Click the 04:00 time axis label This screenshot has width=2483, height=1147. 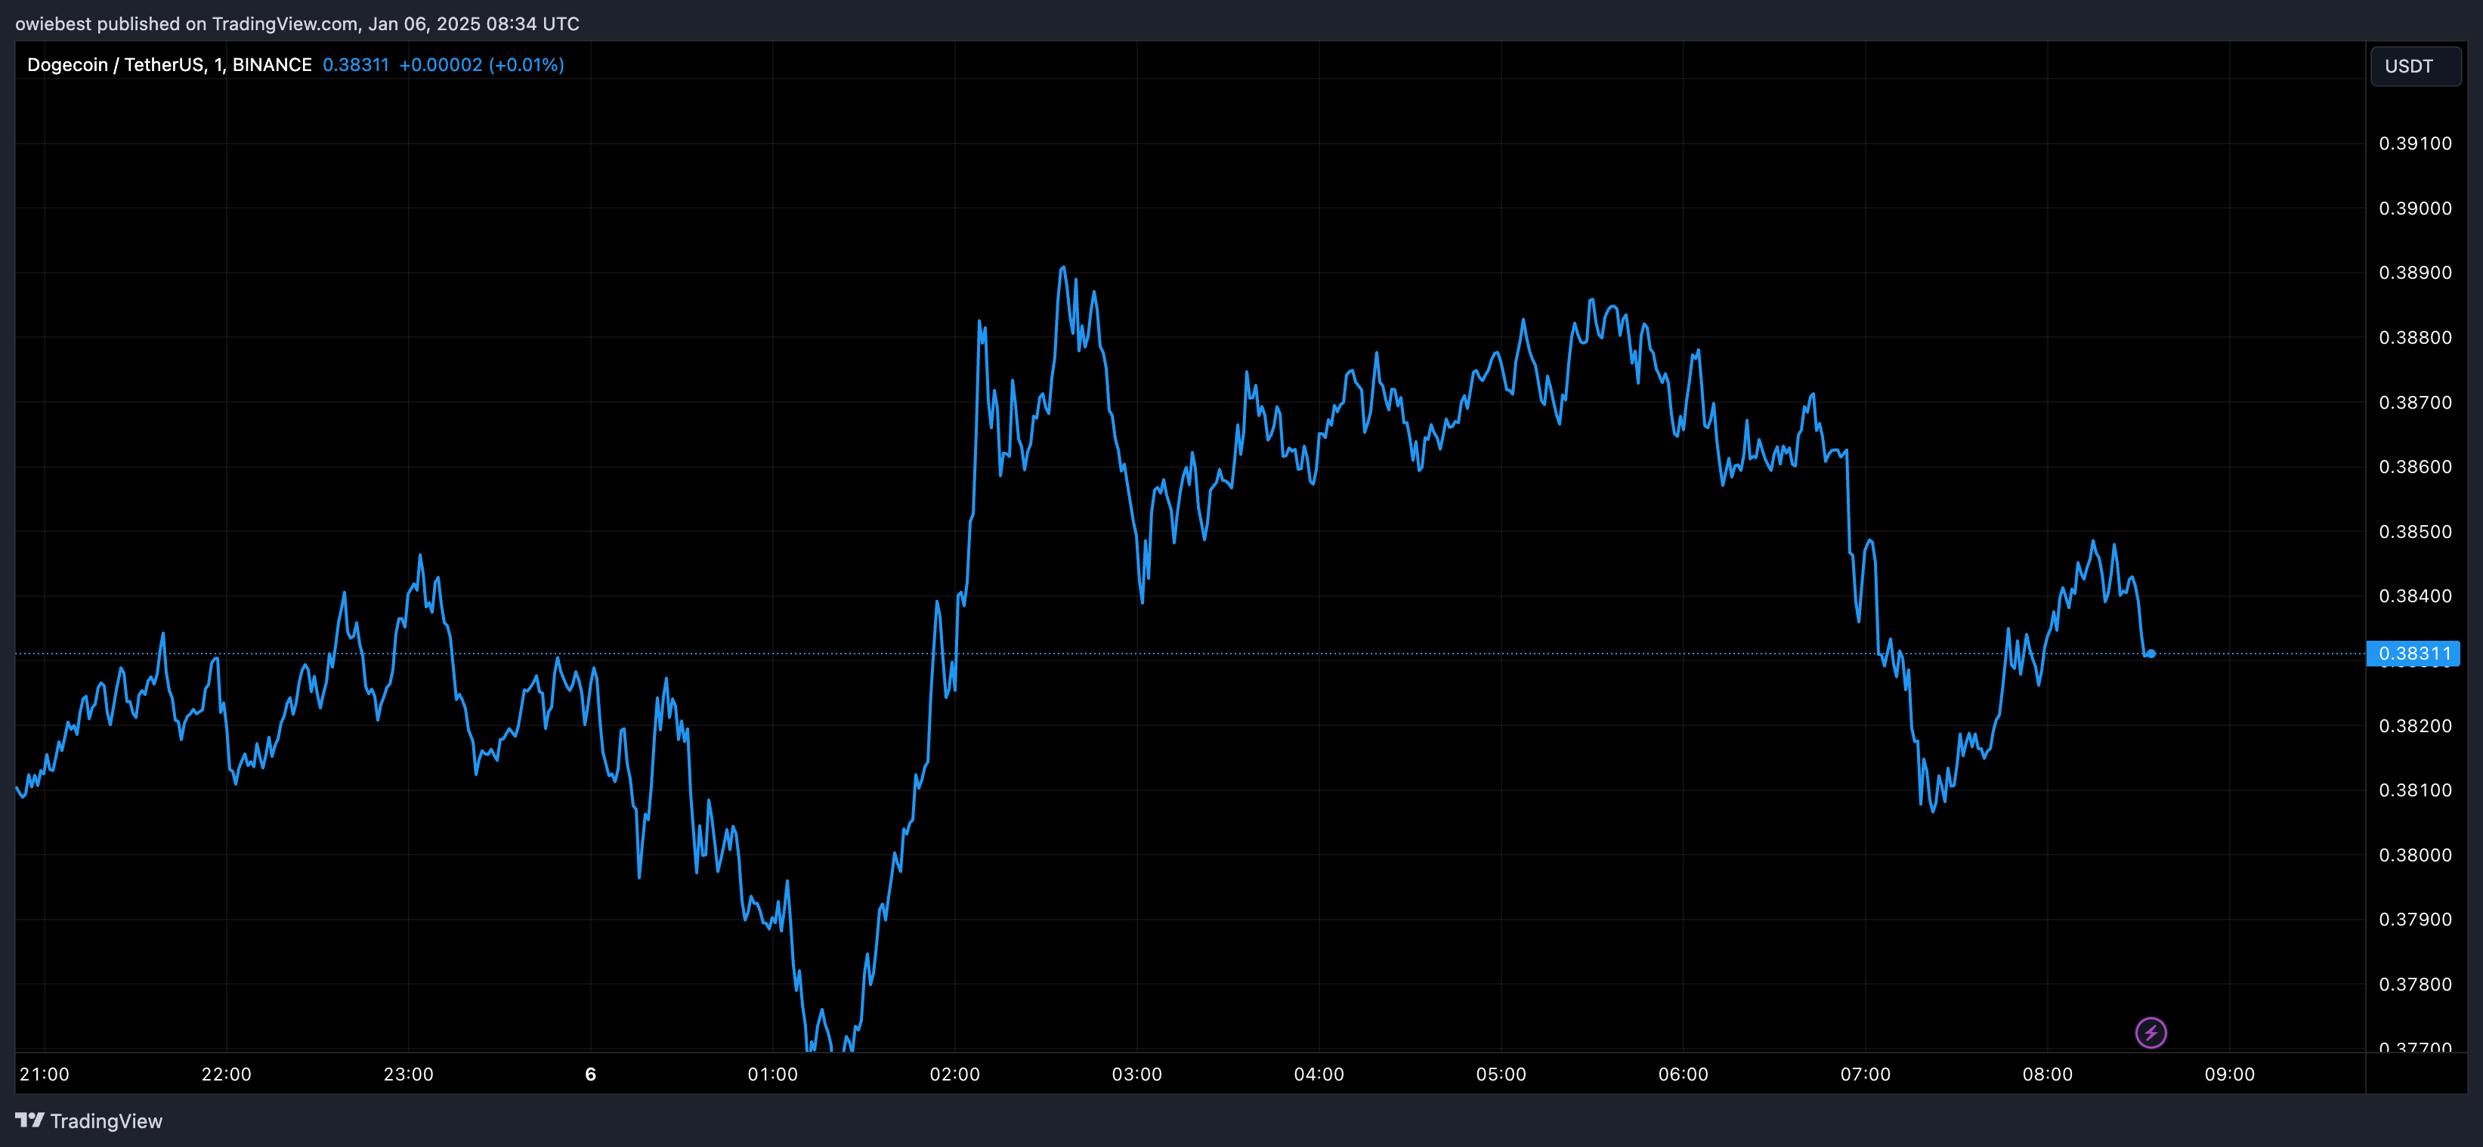click(x=1319, y=1074)
